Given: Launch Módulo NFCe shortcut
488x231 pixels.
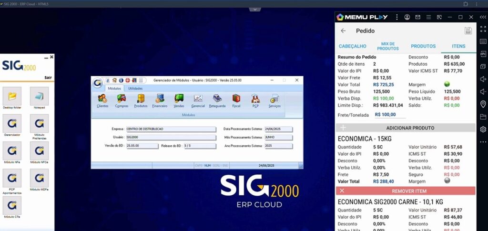Looking at the screenshot, I should (x=39, y=153).
